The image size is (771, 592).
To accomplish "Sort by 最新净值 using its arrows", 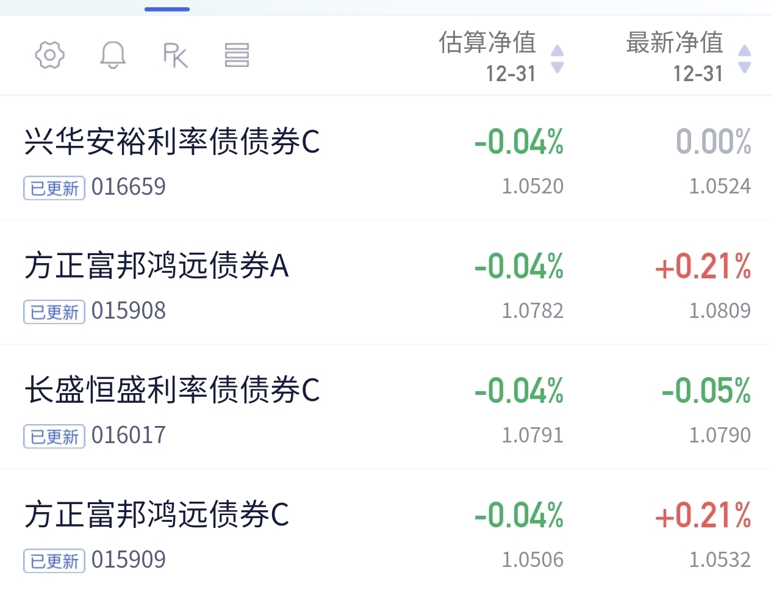I will (744, 59).
